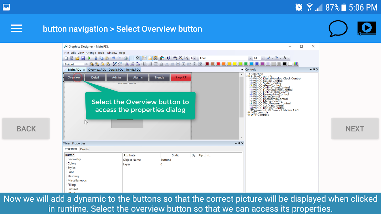
Task: Pick the red color swatch in palette
Action: (218, 64)
